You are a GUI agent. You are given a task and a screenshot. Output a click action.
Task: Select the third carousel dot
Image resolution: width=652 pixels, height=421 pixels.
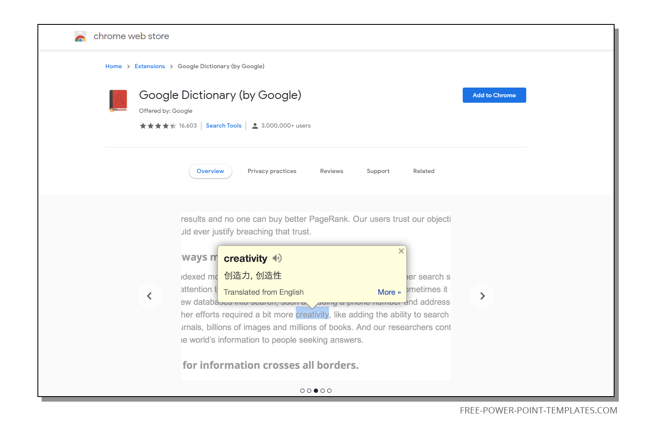316,391
